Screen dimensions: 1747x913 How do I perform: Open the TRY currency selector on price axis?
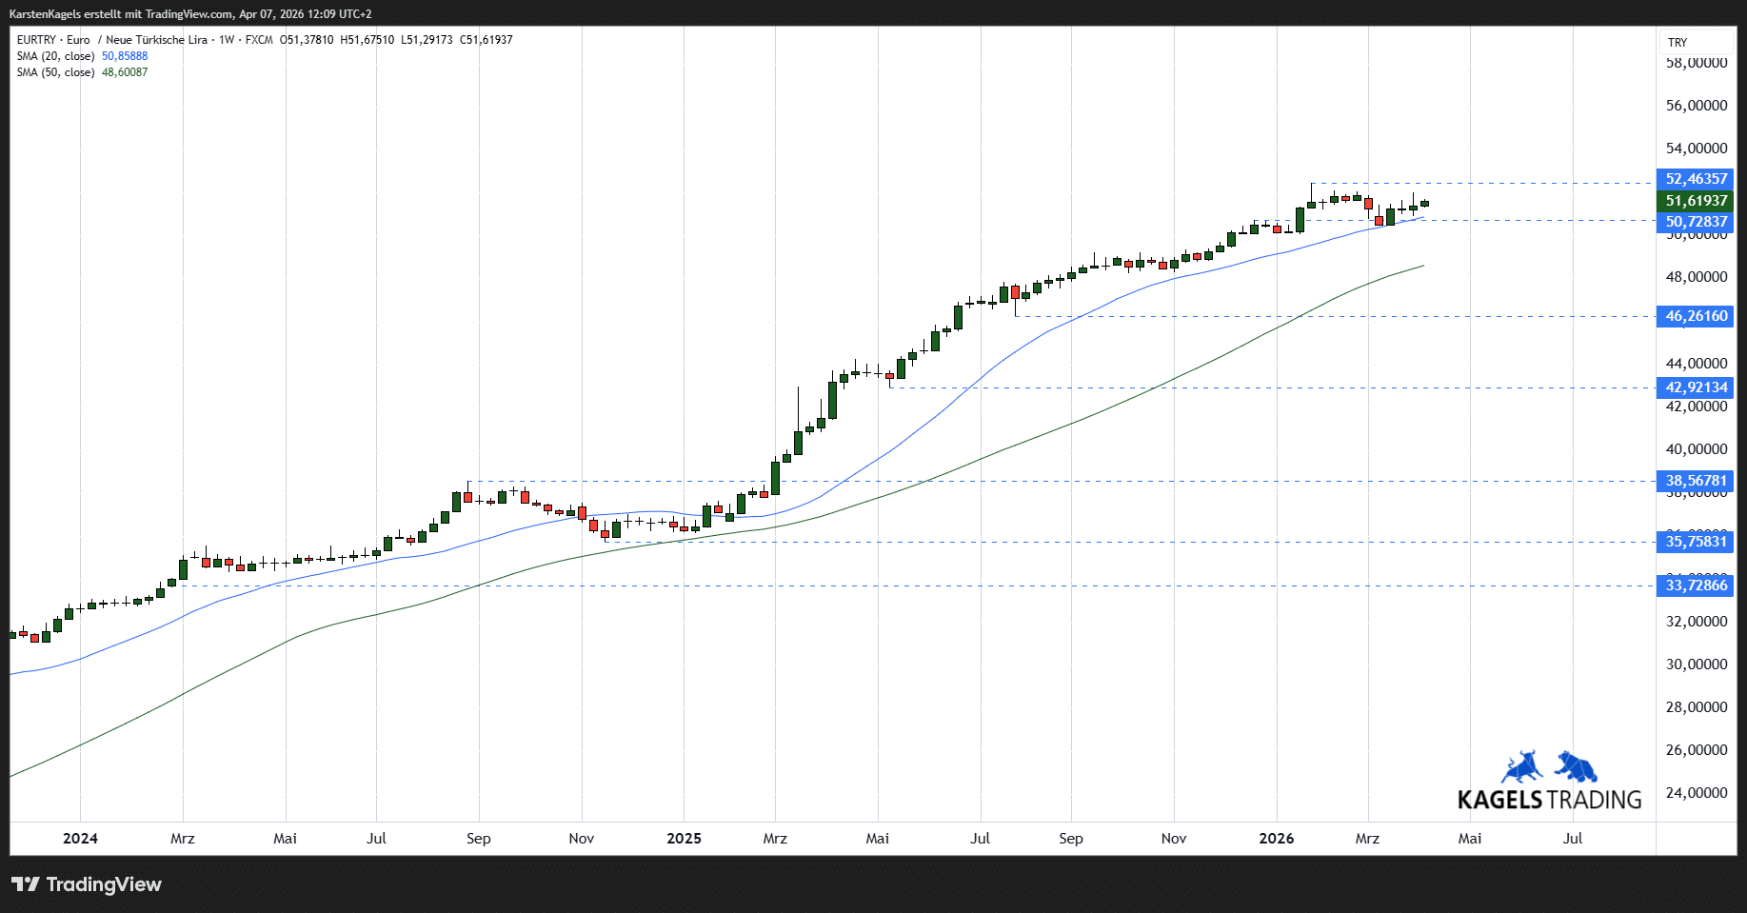click(x=1678, y=43)
